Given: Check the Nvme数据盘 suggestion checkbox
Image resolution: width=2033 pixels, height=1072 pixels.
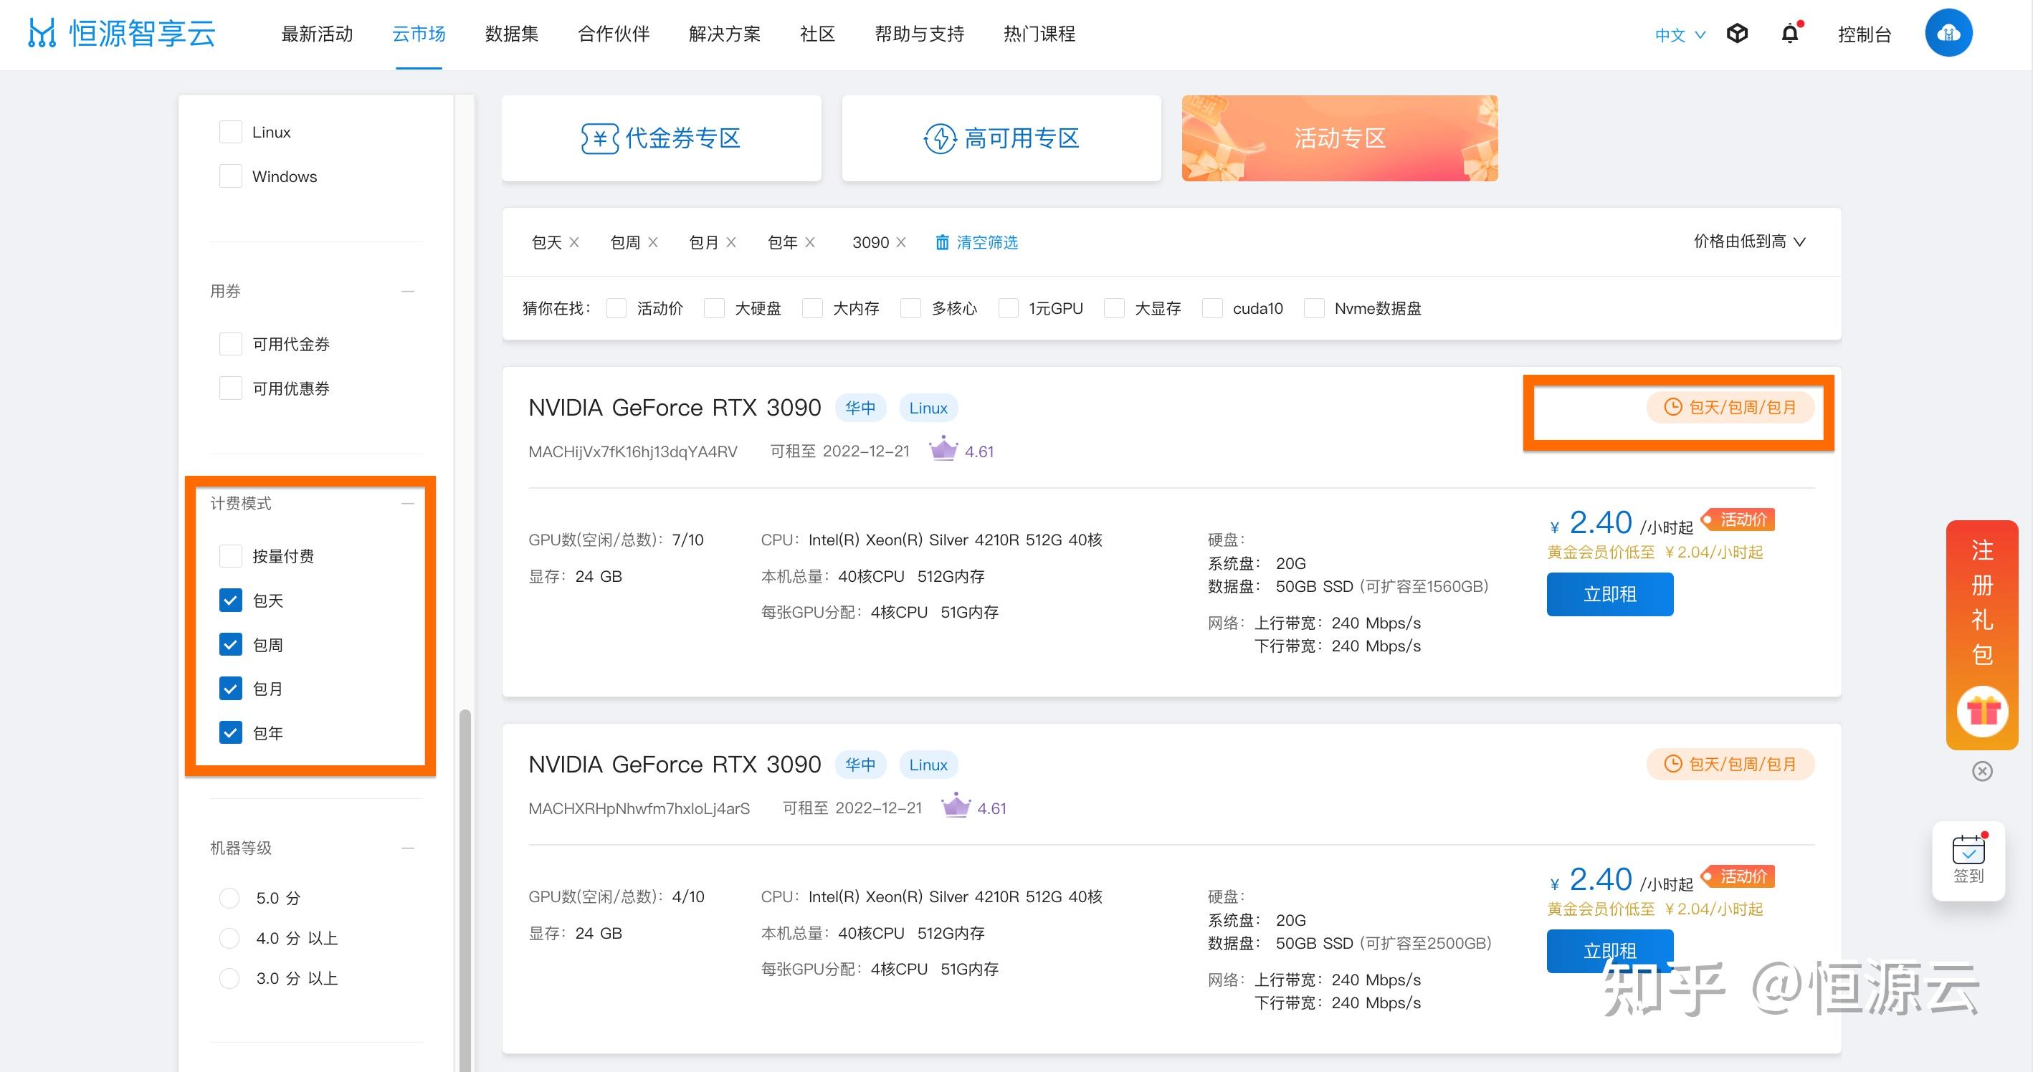Looking at the screenshot, I should [x=1314, y=308].
